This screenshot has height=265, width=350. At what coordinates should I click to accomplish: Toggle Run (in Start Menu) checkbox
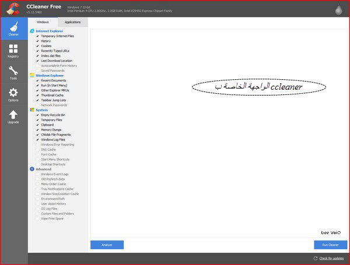pos(37,86)
